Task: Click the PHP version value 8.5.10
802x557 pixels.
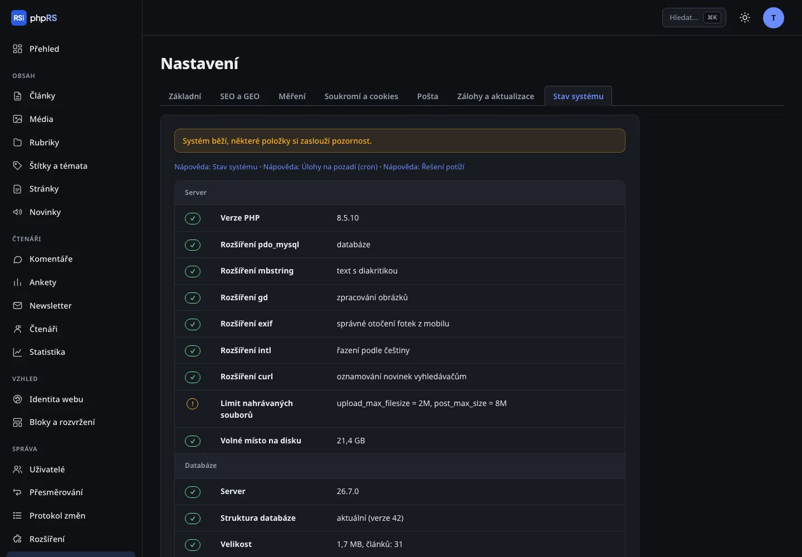Action: click(x=348, y=218)
